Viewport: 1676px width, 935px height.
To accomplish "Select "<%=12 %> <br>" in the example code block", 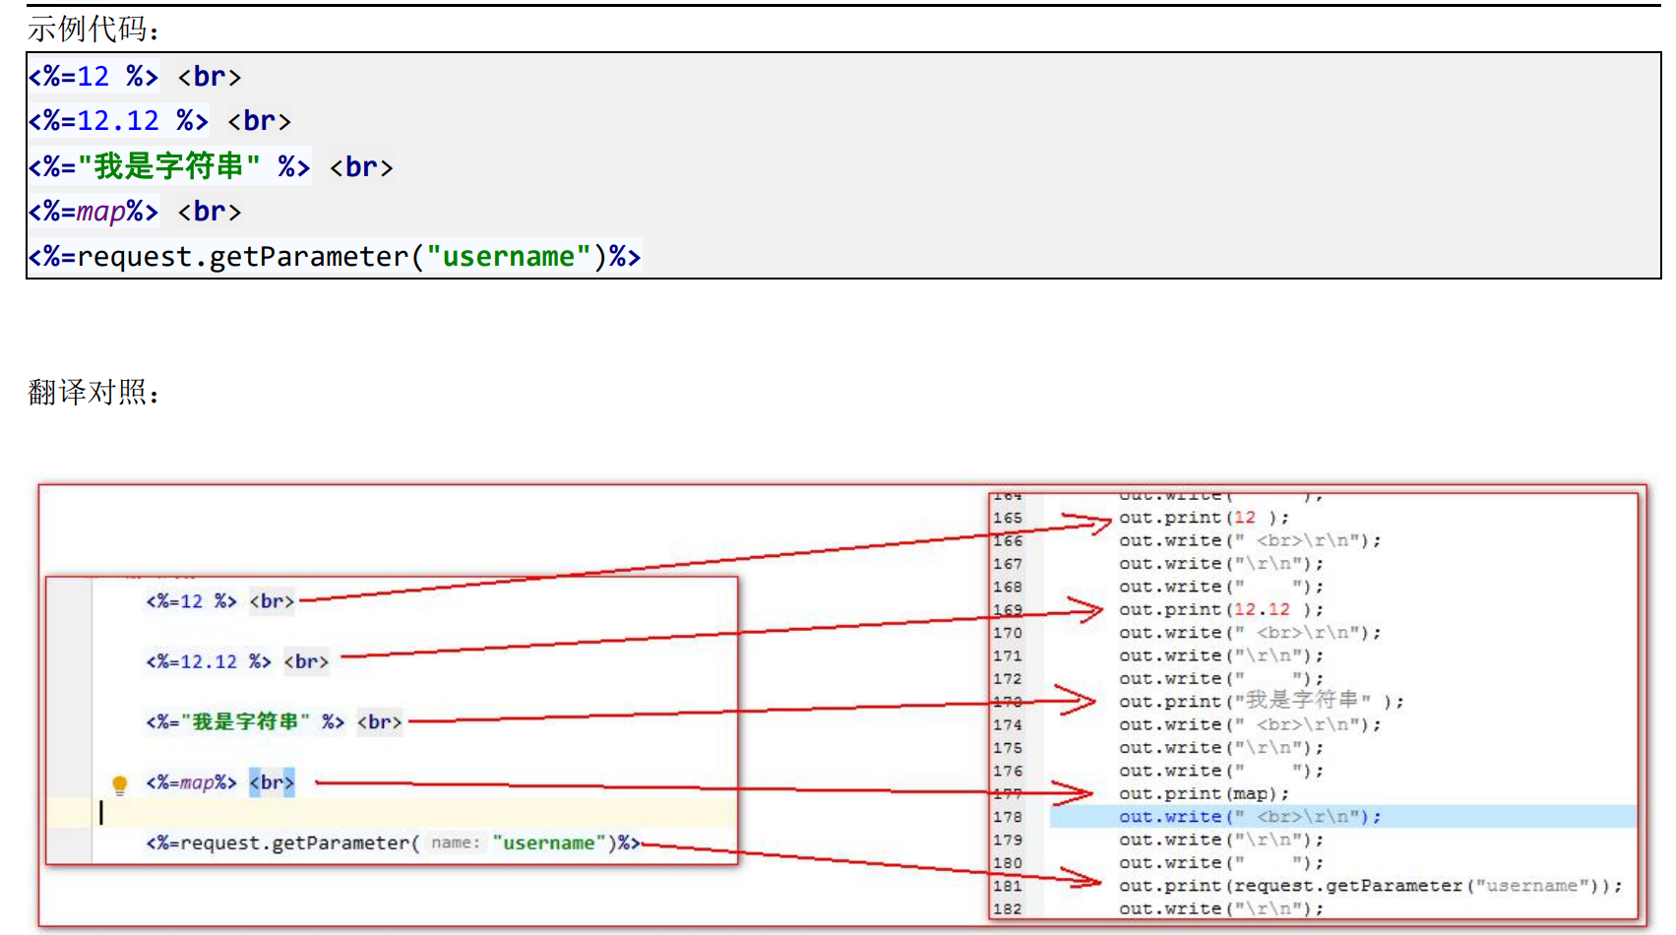I will tap(134, 76).
